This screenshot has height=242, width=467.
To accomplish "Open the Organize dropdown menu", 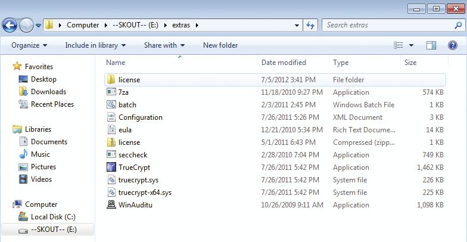I will [x=29, y=45].
